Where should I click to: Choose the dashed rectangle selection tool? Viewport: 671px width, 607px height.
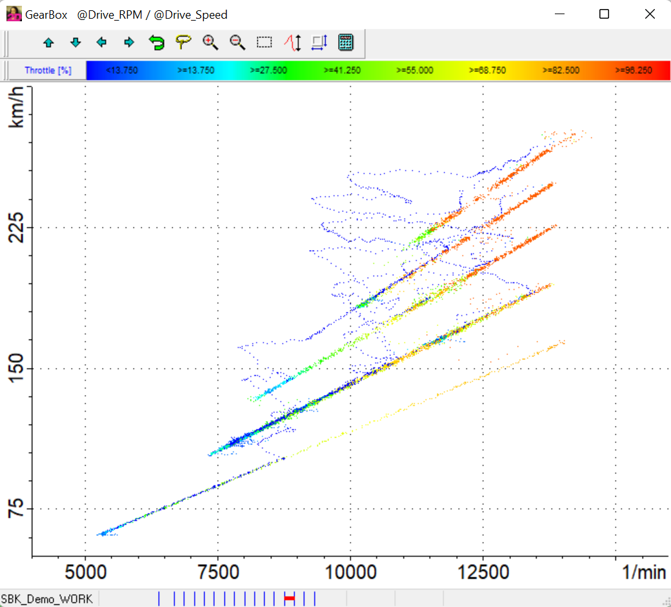(x=265, y=43)
